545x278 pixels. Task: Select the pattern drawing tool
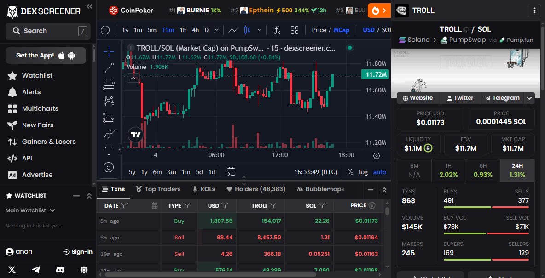109,101
